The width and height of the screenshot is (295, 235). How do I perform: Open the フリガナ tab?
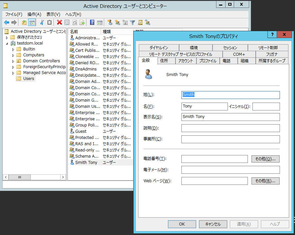click(272, 54)
